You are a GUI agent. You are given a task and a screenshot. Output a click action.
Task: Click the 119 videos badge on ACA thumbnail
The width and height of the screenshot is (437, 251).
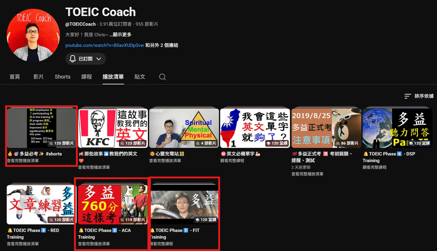click(x=132, y=220)
